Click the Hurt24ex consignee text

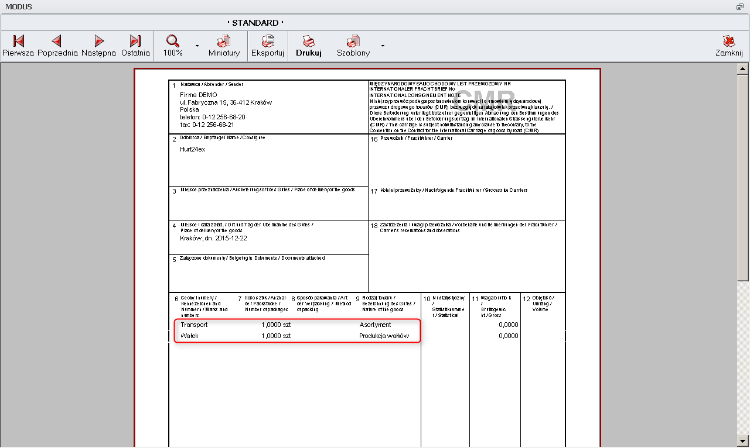193,149
